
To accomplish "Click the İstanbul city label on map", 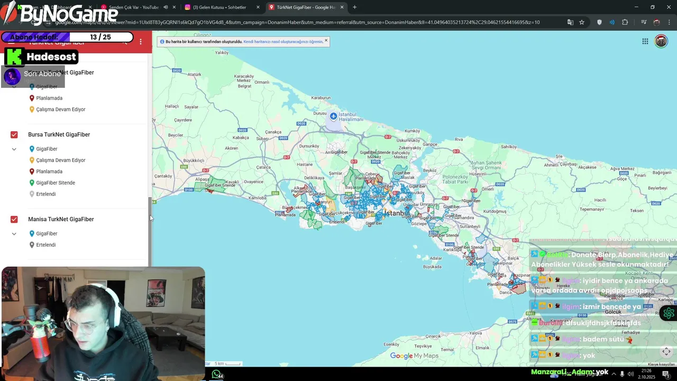I will [x=397, y=213].
